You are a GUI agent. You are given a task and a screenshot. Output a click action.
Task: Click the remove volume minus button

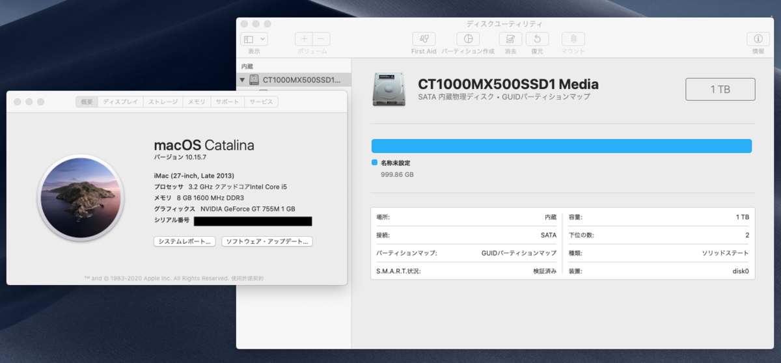(x=322, y=39)
